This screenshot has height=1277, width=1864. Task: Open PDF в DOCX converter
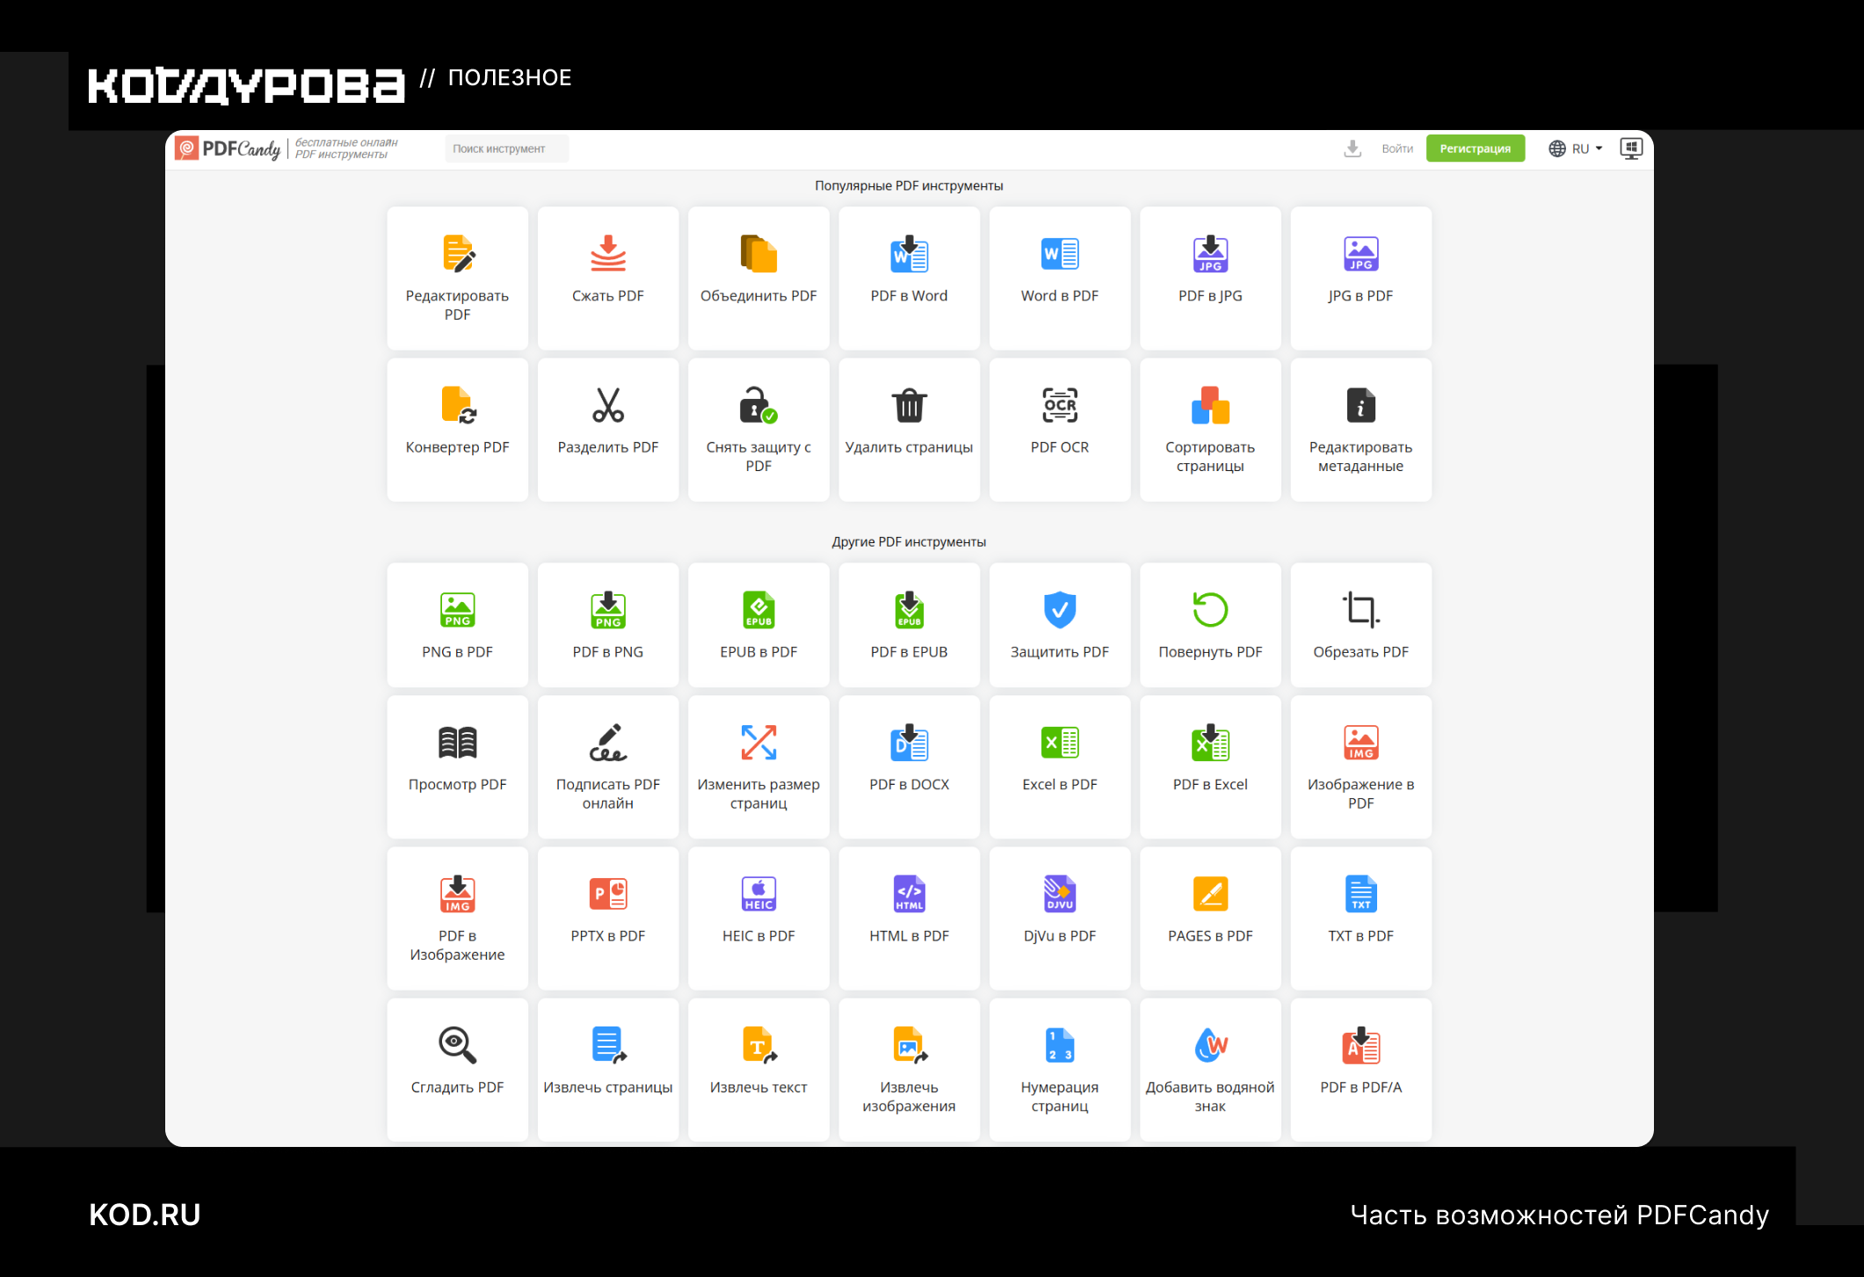pyautogui.click(x=909, y=766)
